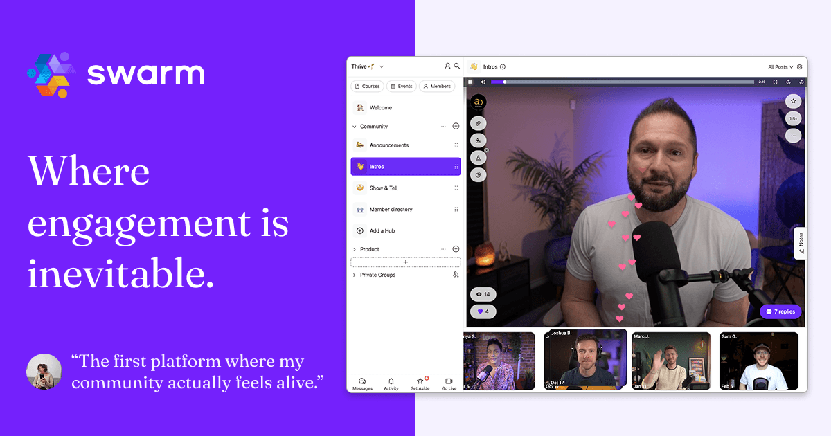Click the text 'A' icon on the video
The height and width of the screenshot is (436, 831).
tap(478, 158)
